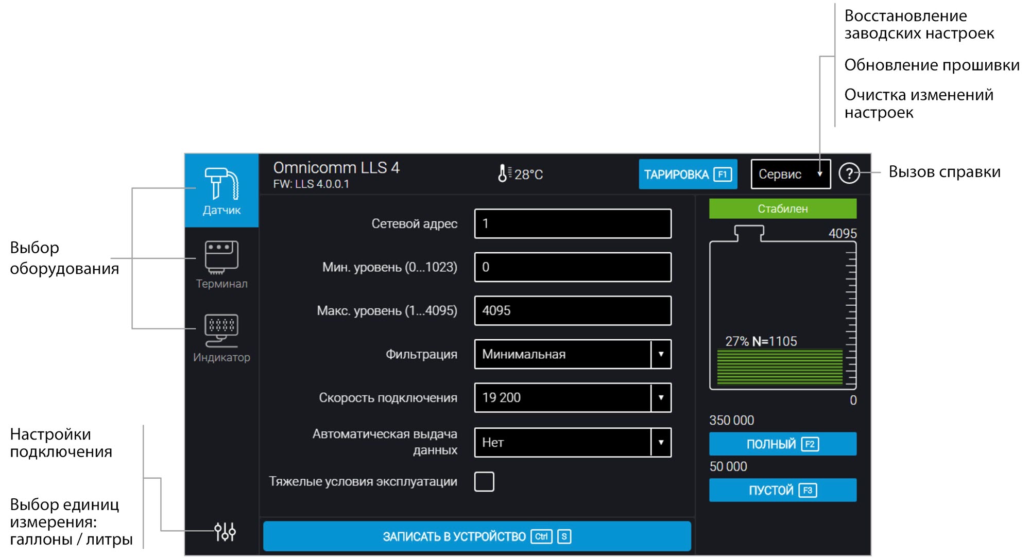Click the green Стабилен status bar
Image resolution: width=1030 pixels, height=558 pixels.
pos(783,208)
